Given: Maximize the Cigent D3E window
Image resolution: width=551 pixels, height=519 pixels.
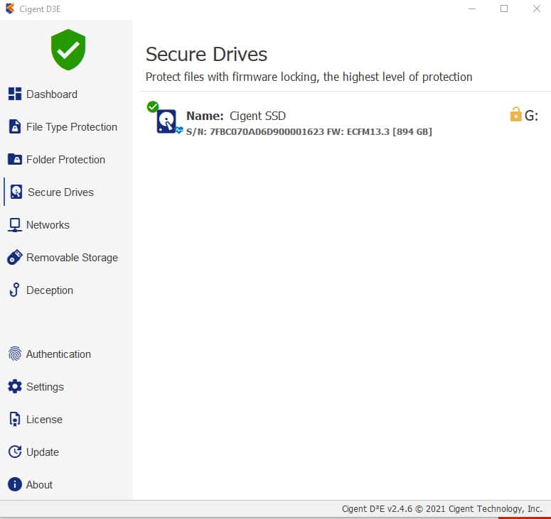Looking at the screenshot, I should pos(504,9).
